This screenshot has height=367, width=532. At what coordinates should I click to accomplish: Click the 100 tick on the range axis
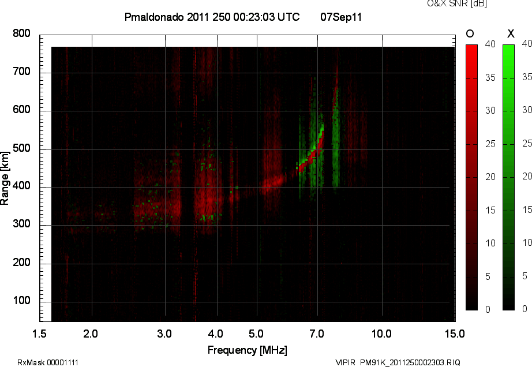click(x=21, y=301)
